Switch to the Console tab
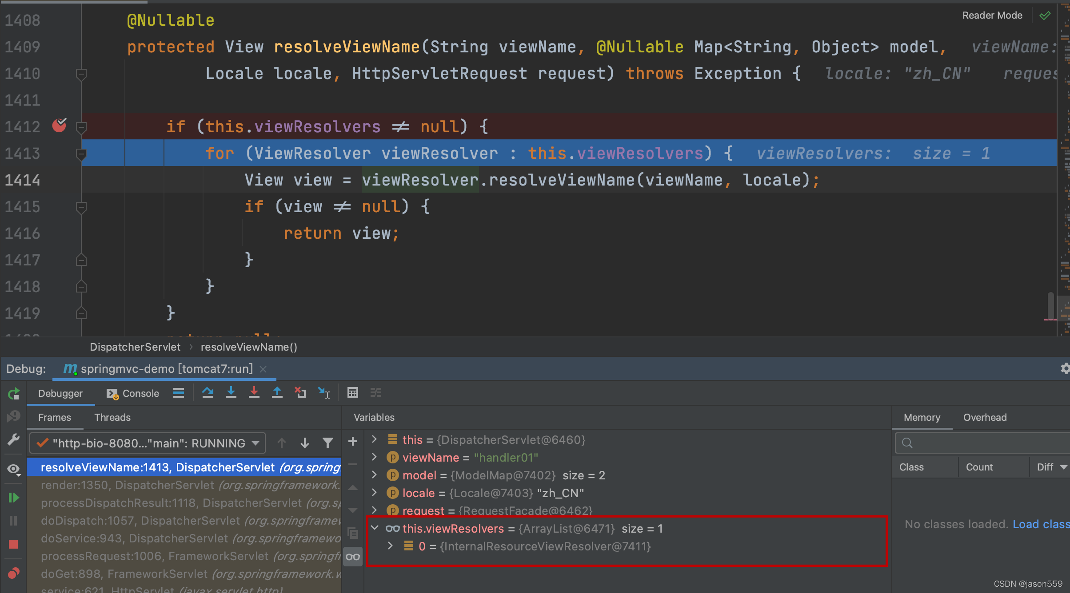The height and width of the screenshot is (593, 1070). [132, 393]
